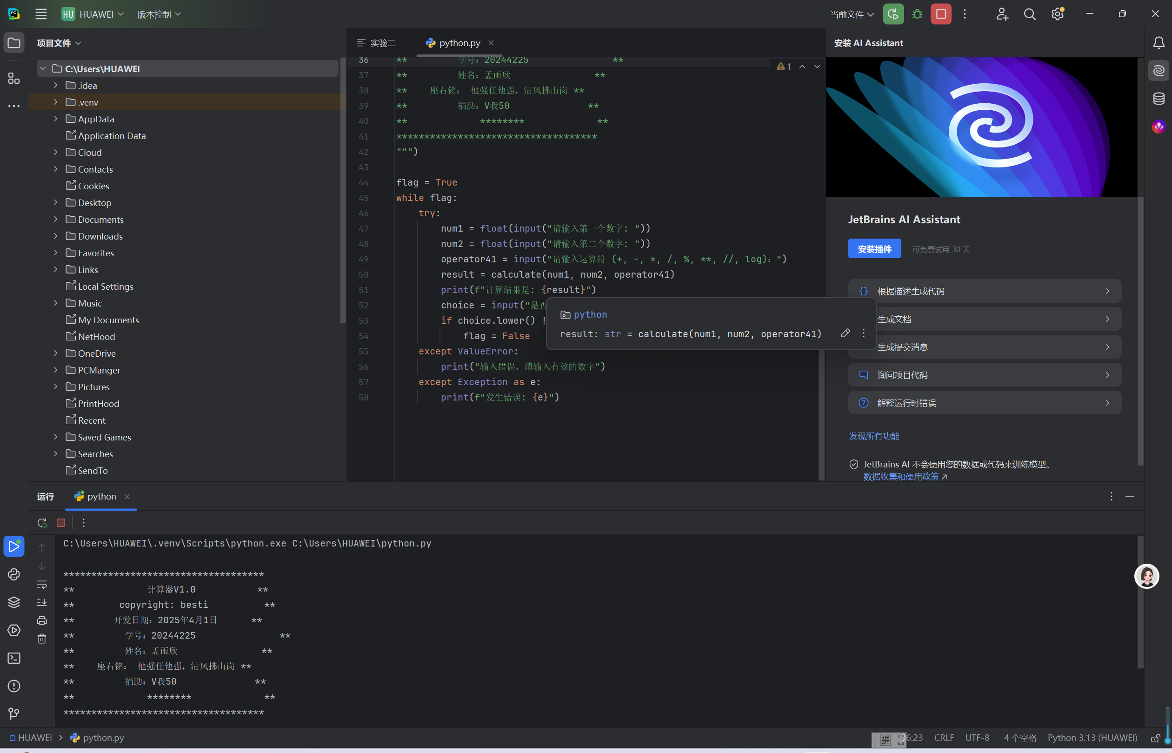Clear console output with the trash icon
This screenshot has width=1172, height=753.
click(x=42, y=639)
